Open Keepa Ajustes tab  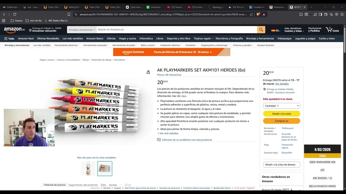[x=113, y=185]
